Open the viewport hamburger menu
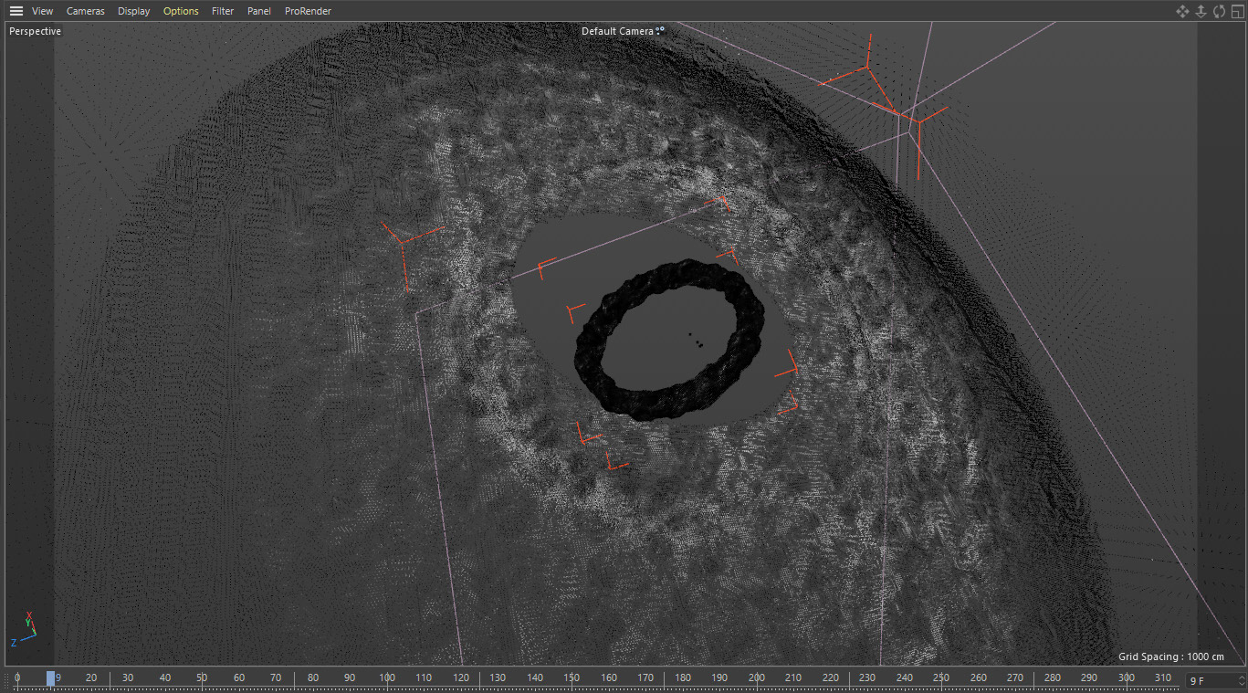The image size is (1248, 693). pos(16,11)
